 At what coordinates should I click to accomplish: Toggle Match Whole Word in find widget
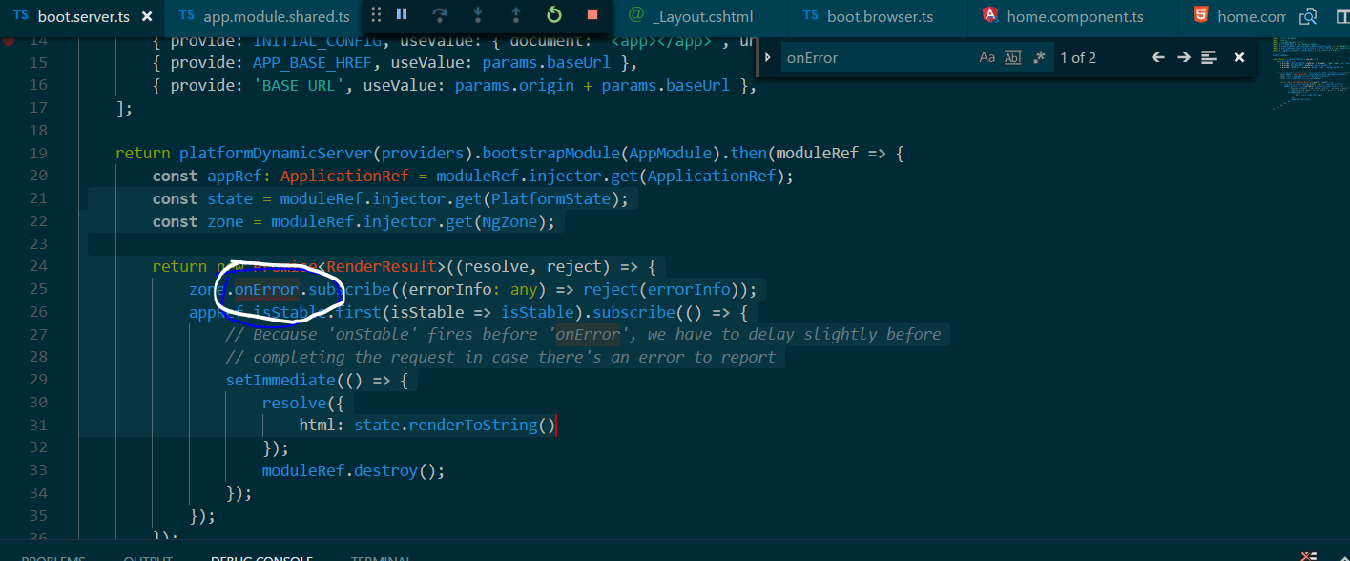[1013, 57]
